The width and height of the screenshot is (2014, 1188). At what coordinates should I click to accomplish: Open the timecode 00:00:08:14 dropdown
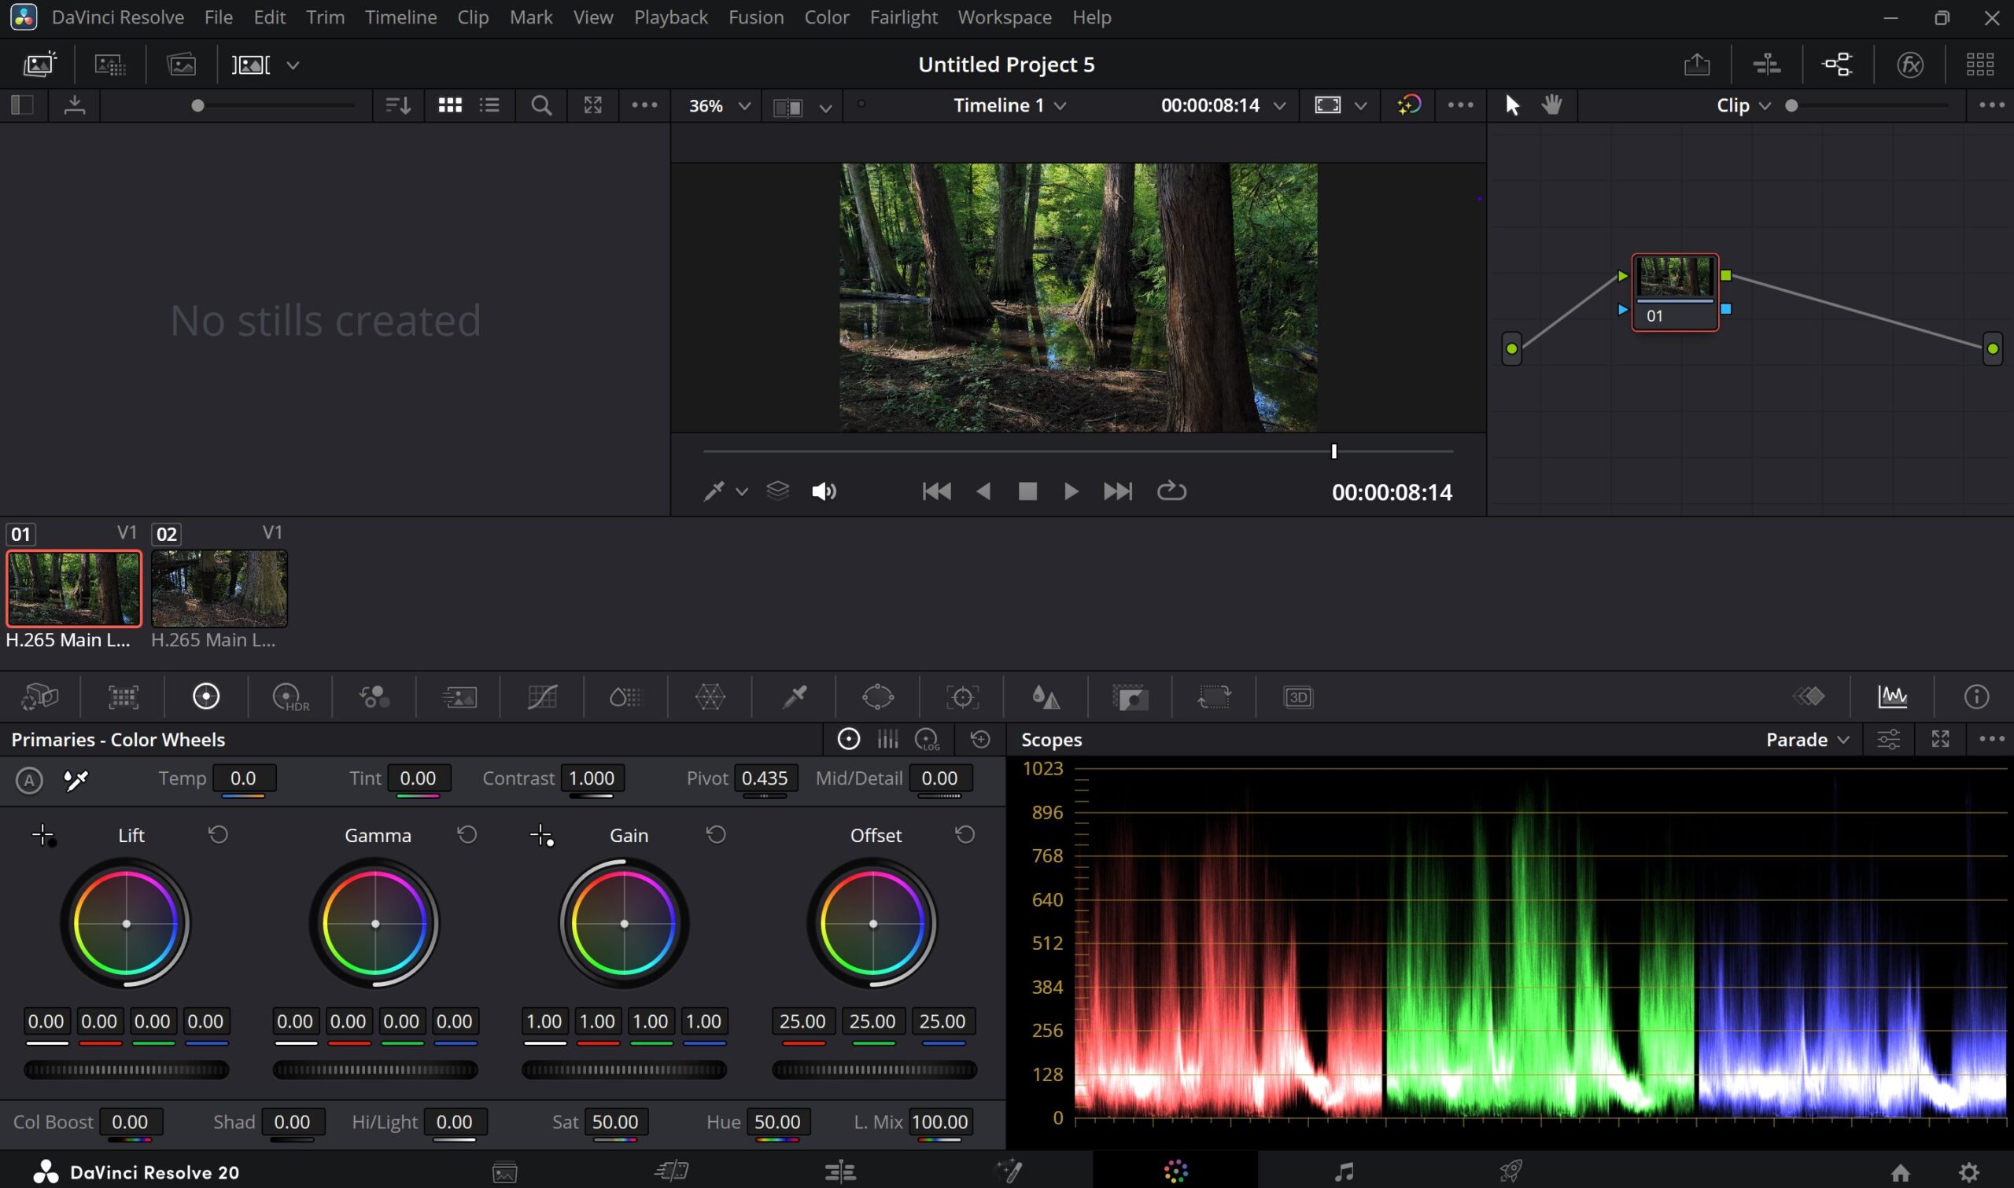coord(1223,105)
